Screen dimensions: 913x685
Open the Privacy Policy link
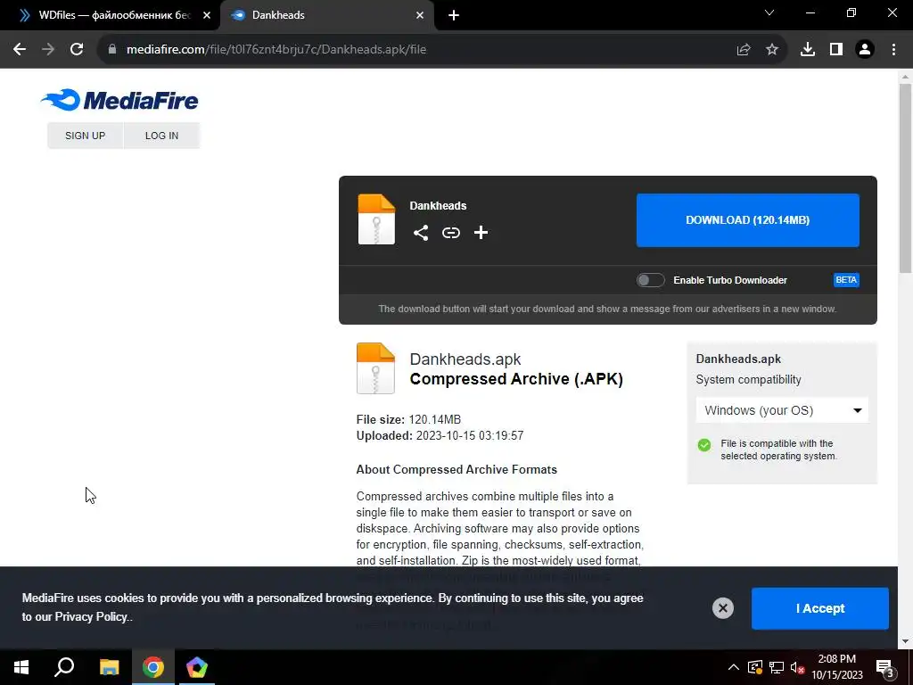click(91, 617)
